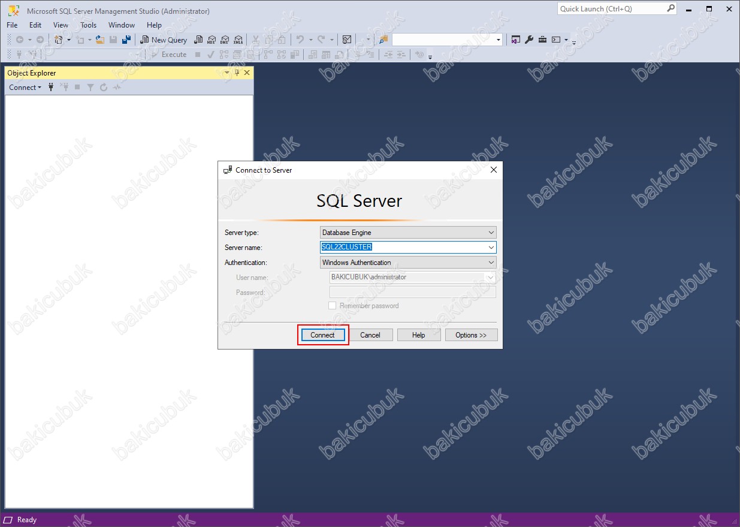This screenshot has width=740, height=527.
Task: Click the Object Explorer filter icon
Action: [x=90, y=88]
